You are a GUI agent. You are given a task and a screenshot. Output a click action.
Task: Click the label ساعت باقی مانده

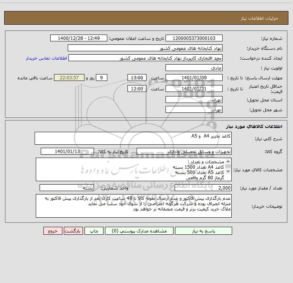pyautogui.click(x=35, y=78)
